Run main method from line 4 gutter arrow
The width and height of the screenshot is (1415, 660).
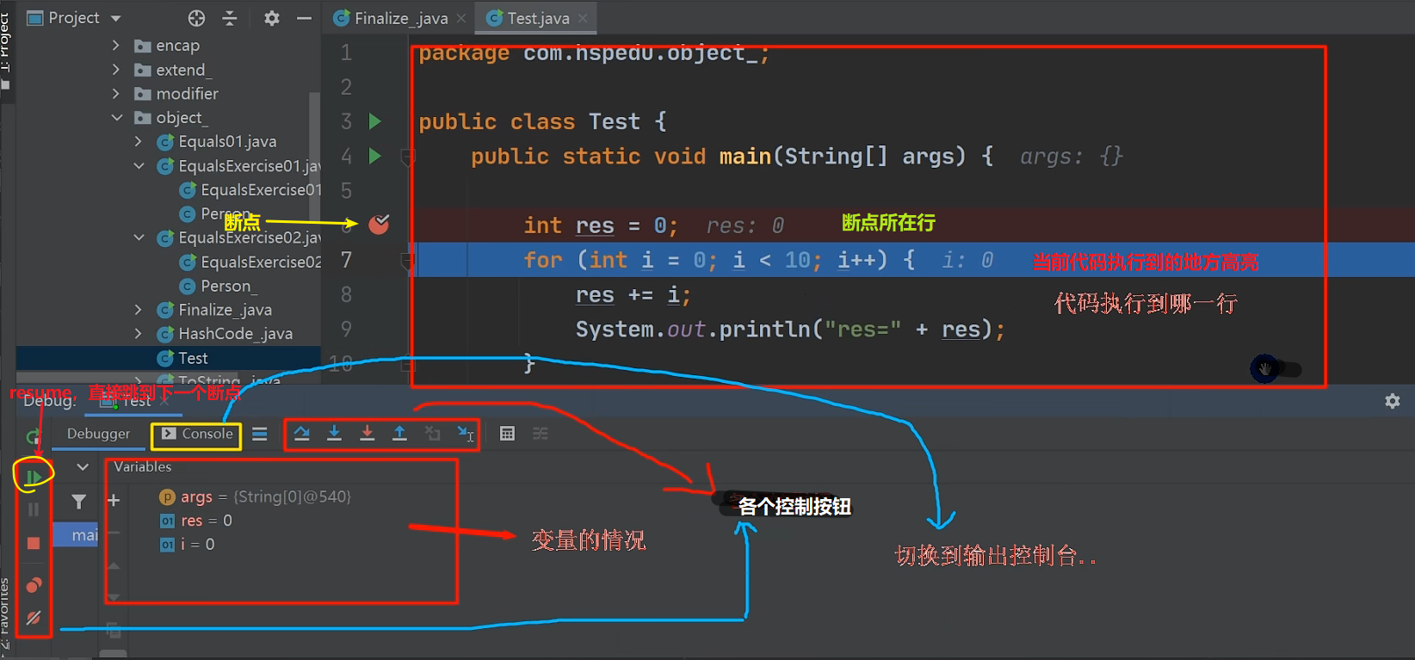(374, 156)
